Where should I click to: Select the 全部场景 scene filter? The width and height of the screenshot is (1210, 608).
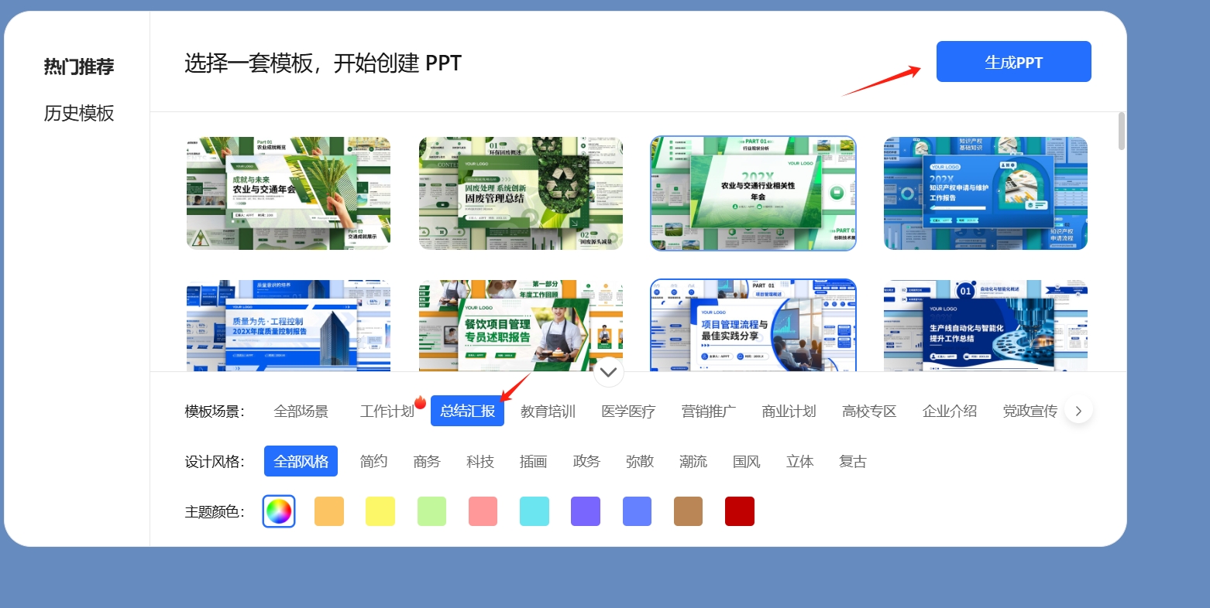click(x=301, y=412)
